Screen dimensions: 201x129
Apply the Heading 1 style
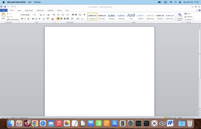pyautogui.click(x=112, y=16)
